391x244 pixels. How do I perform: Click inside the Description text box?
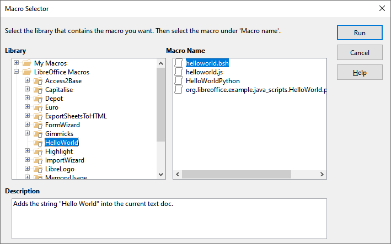169,218
